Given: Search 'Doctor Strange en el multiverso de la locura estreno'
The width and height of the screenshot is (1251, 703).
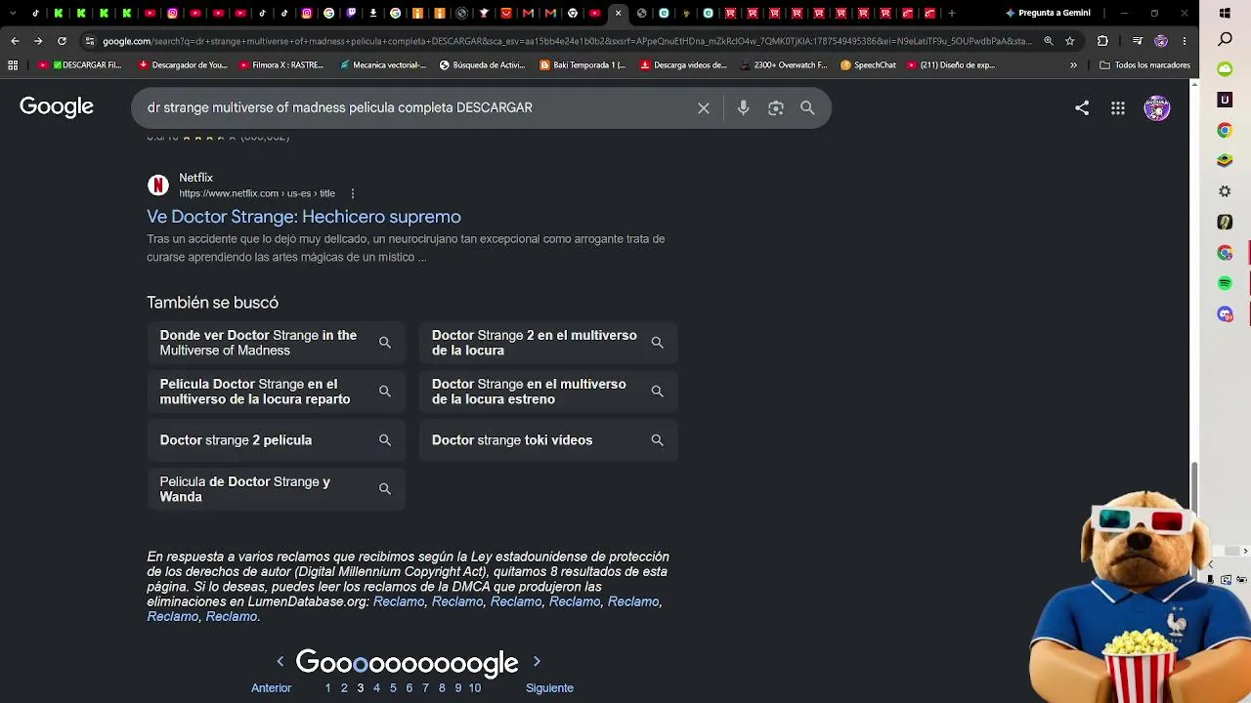Looking at the screenshot, I should (548, 392).
